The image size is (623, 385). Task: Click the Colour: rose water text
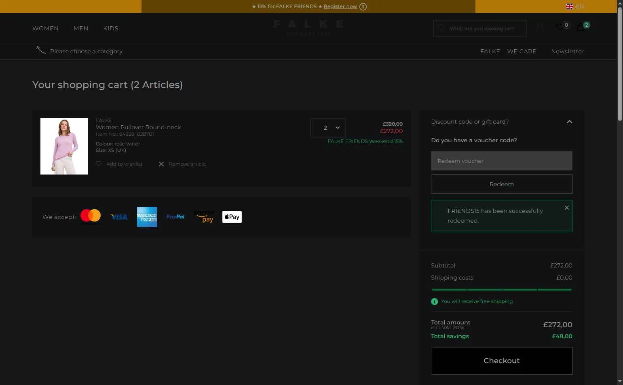point(118,144)
